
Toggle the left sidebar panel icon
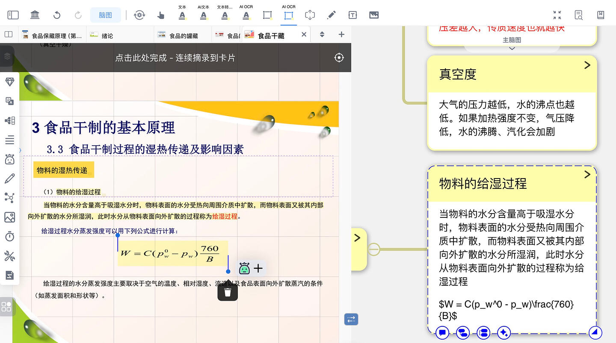click(x=13, y=15)
